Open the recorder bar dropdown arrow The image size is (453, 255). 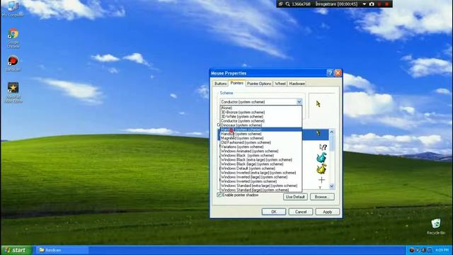[x=365, y=4]
